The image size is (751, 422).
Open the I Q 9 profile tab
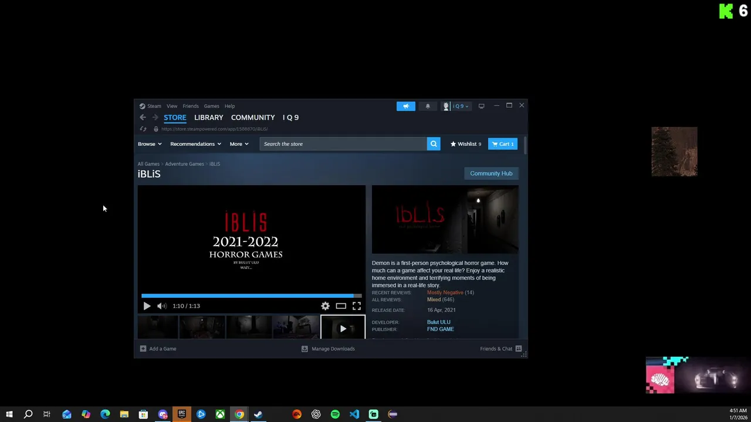click(290, 117)
